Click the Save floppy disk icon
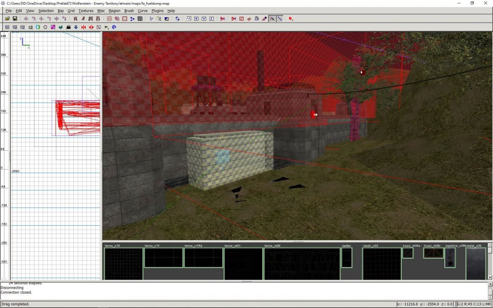 coord(15,19)
